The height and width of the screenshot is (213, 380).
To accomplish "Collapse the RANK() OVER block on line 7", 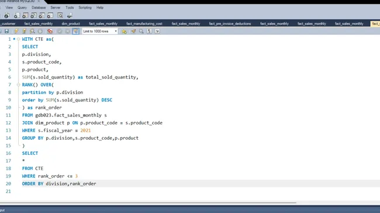I will tap(19, 84).
